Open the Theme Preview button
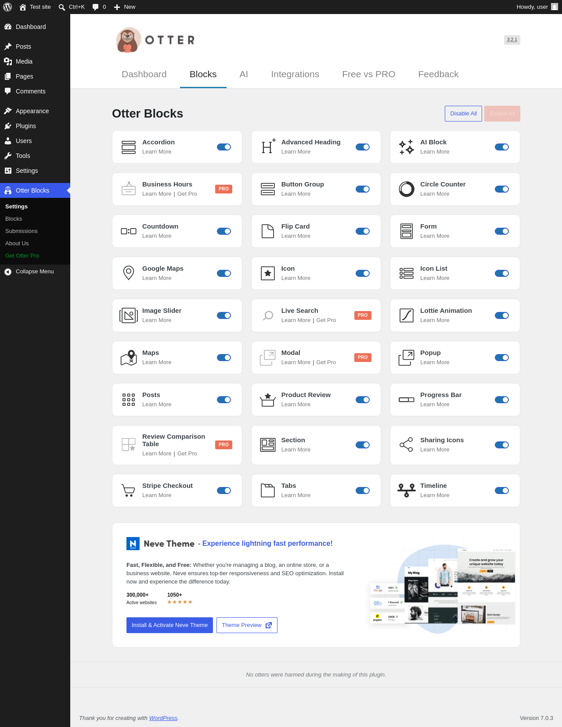This screenshot has height=727, width=562. pyautogui.click(x=247, y=625)
